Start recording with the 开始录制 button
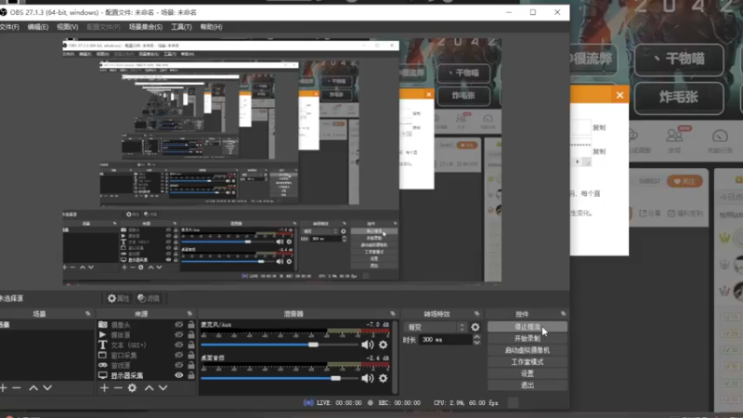This screenshot has width=743, height=418. (x=527, y=338)
